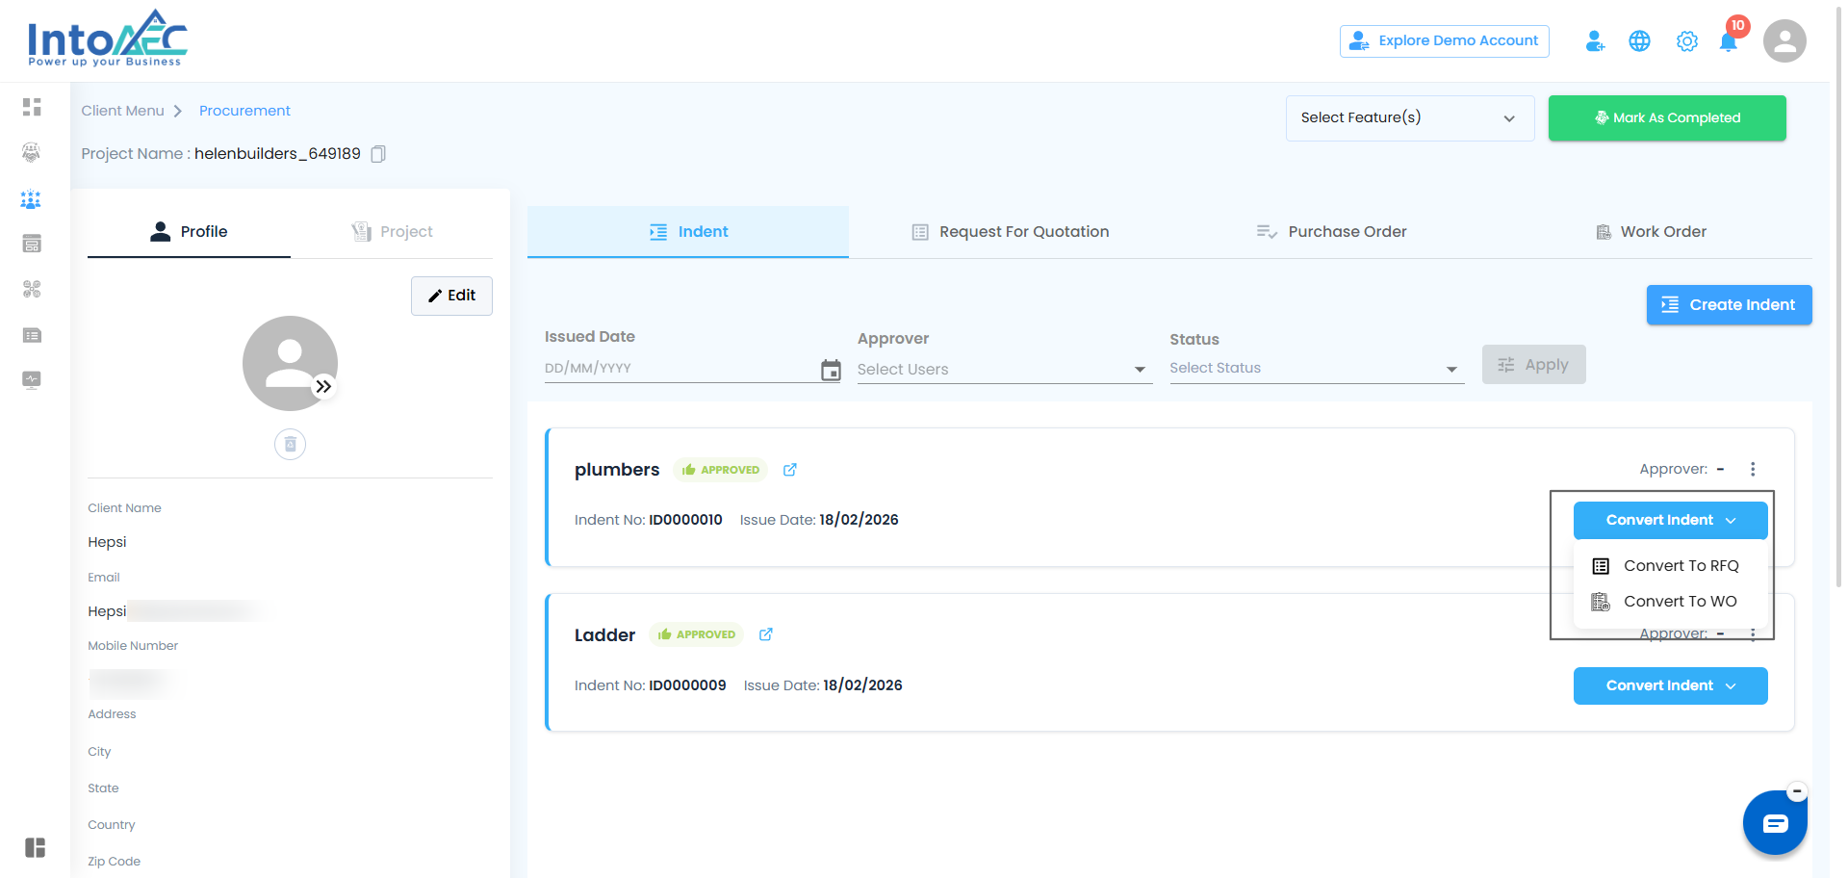This screenshot has width=1848, height=878.
Task: Open the three-dot menu on plumbers indent
Action: [x=1753, y=469]
